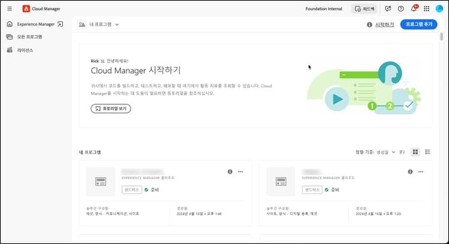Click the second program card thumbnail
449x244 pixels.
click(281, 182)
